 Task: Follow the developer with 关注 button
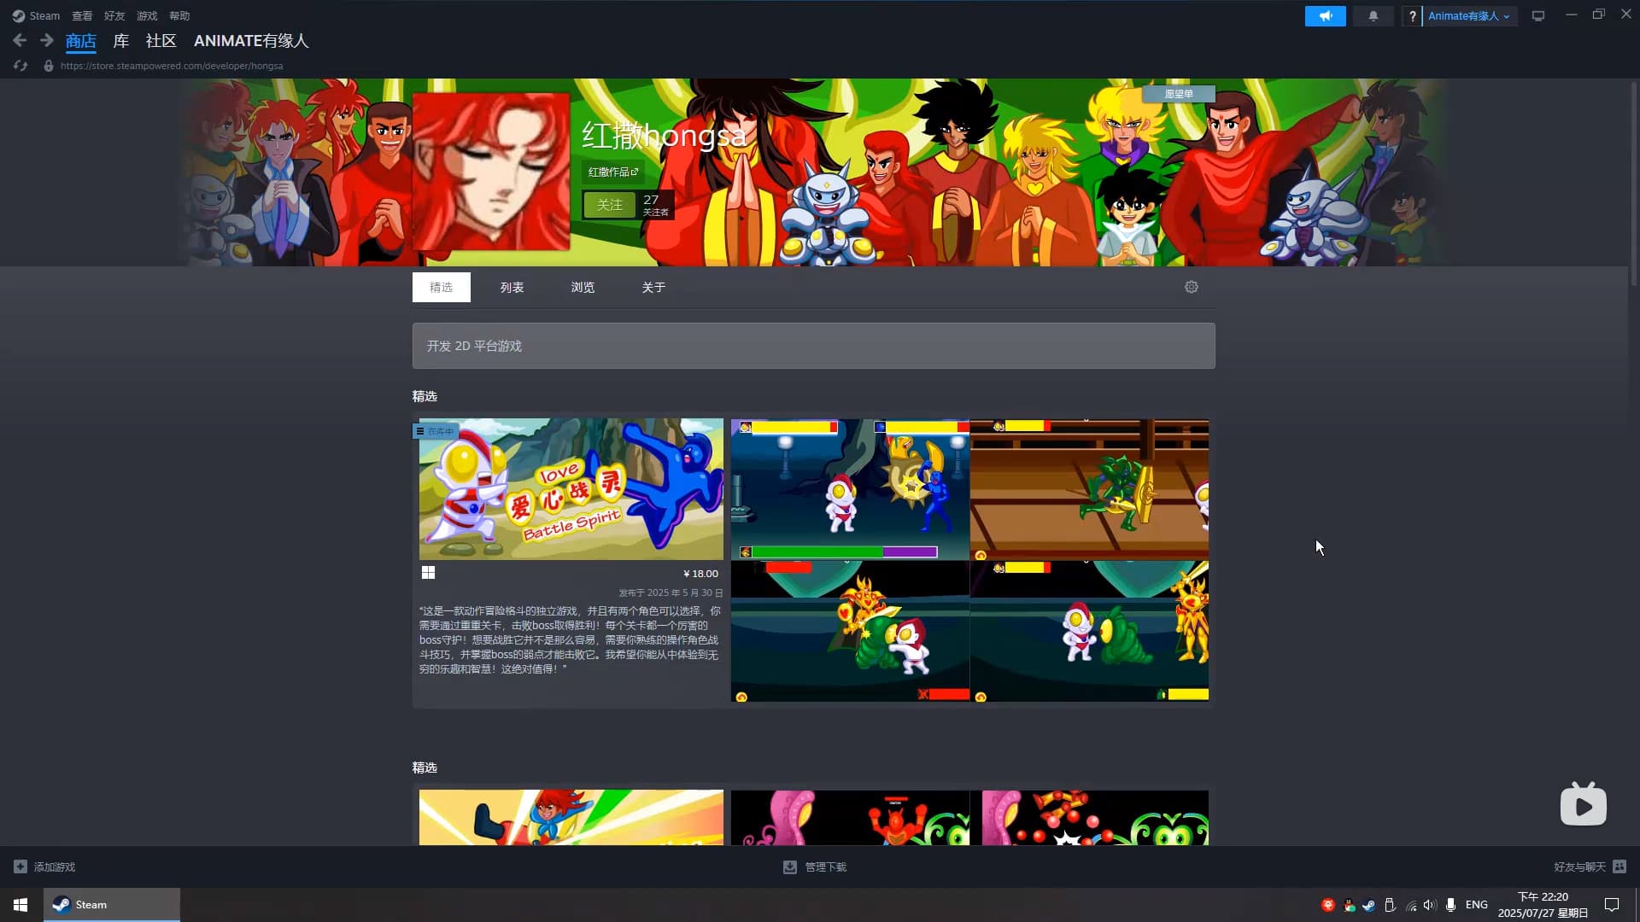tap(610, 205)
